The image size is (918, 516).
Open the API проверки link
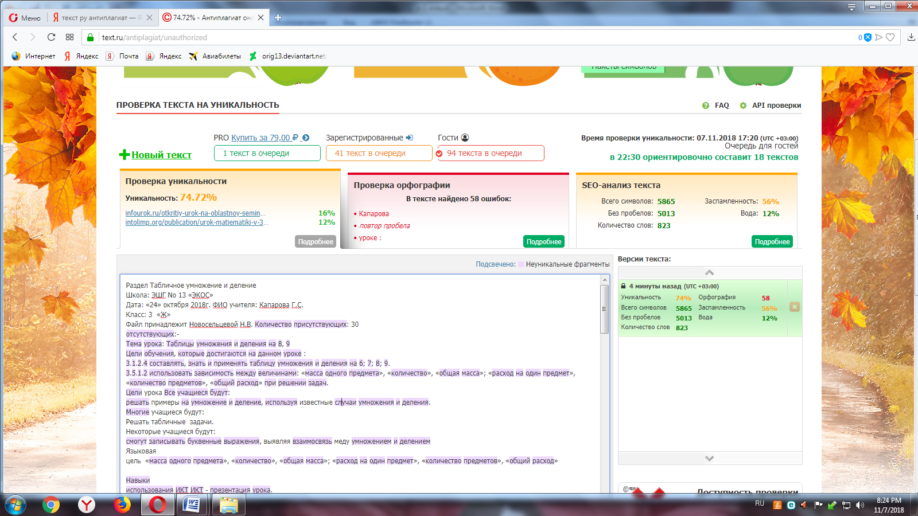[777, 105]
